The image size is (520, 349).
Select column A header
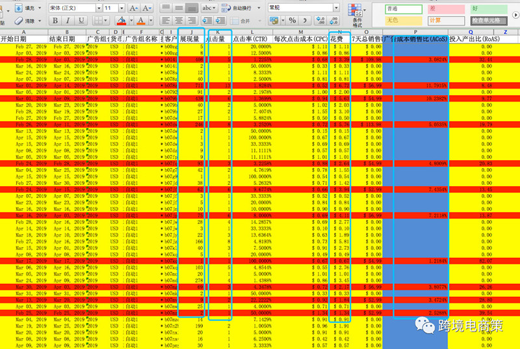tap(24, 32)
